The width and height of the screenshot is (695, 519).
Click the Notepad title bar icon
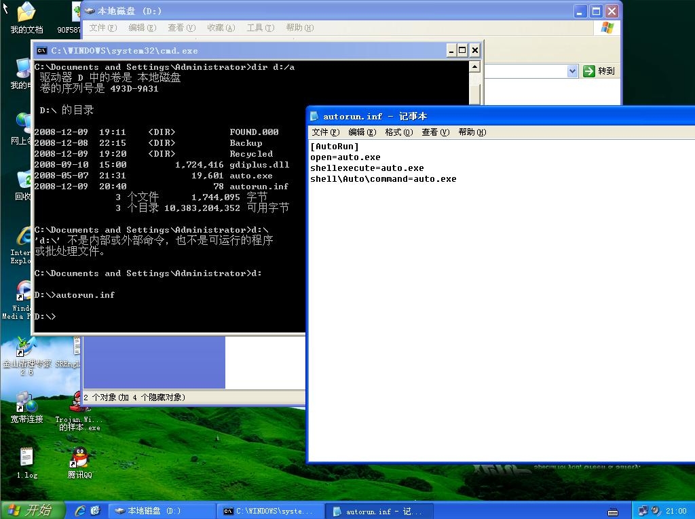tap(314, 116)
